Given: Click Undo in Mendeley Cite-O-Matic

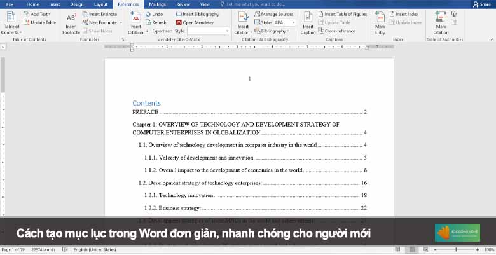Looking at the screenshot, I should click(x=155, y=14).
